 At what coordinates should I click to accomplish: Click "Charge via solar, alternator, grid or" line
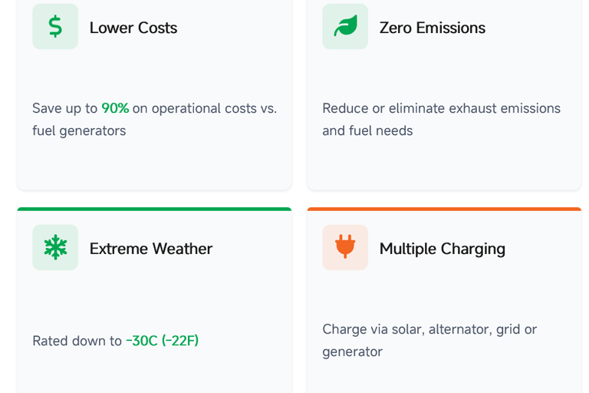click(429, 329)
